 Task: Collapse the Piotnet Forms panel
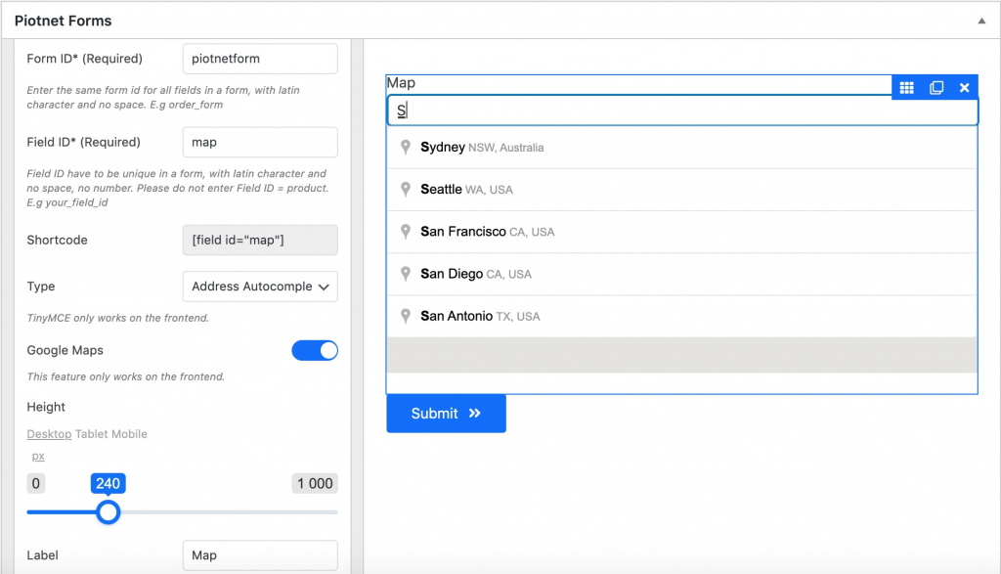click(x=980, y=21)
